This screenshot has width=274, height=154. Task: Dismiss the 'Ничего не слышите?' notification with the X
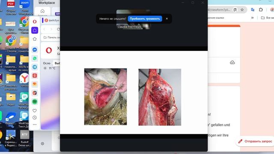[167, 19]
